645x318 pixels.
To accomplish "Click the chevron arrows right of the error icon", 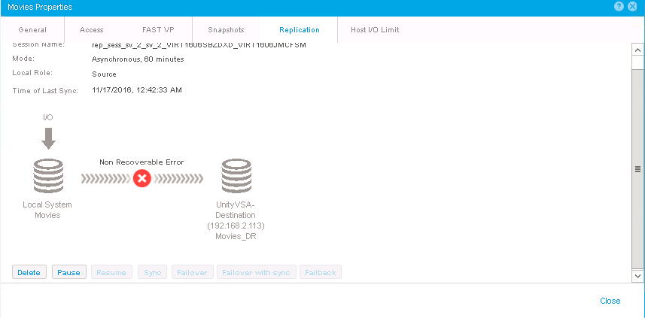I will pos(178,178).
